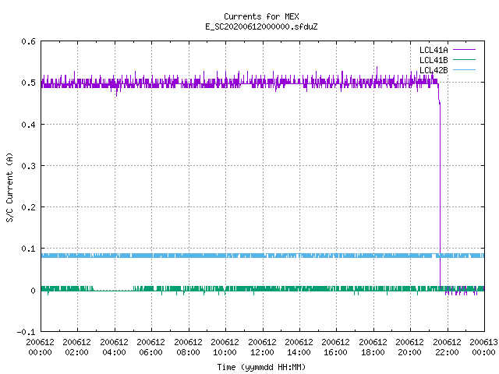Click the x-axis tick '200612 10:00'
This screenshot has height=374, width=499.
(x=225, y=348)
